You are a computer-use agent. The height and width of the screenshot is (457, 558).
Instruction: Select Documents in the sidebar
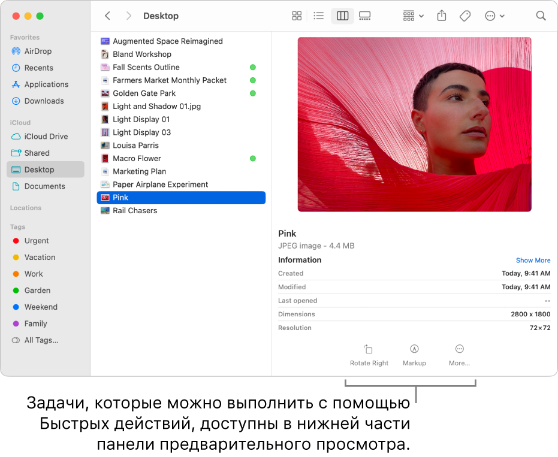coord(43,186)
